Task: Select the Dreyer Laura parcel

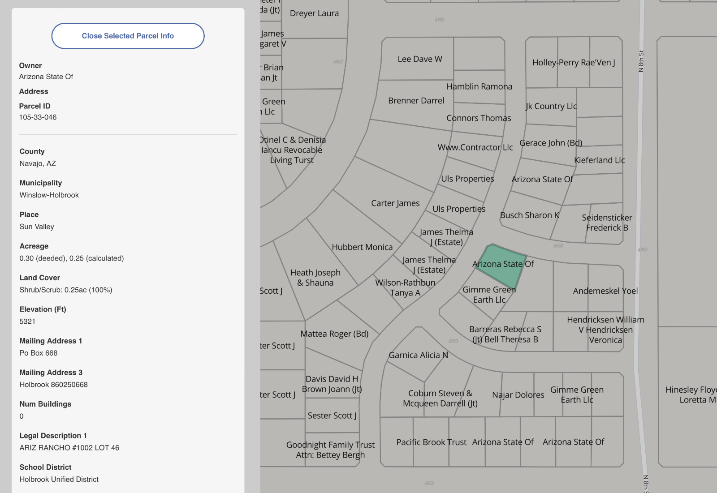Action: (x=314, y=13)
